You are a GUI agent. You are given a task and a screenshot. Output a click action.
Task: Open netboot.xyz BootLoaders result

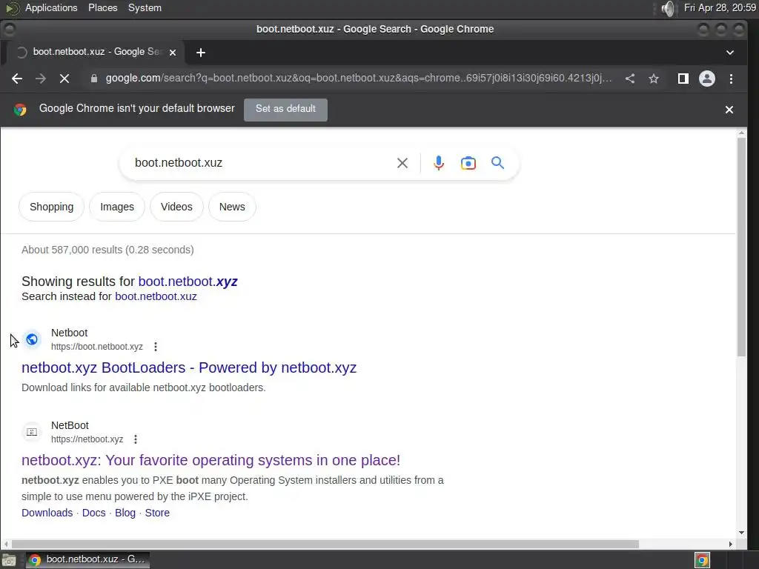click(189, 367)
